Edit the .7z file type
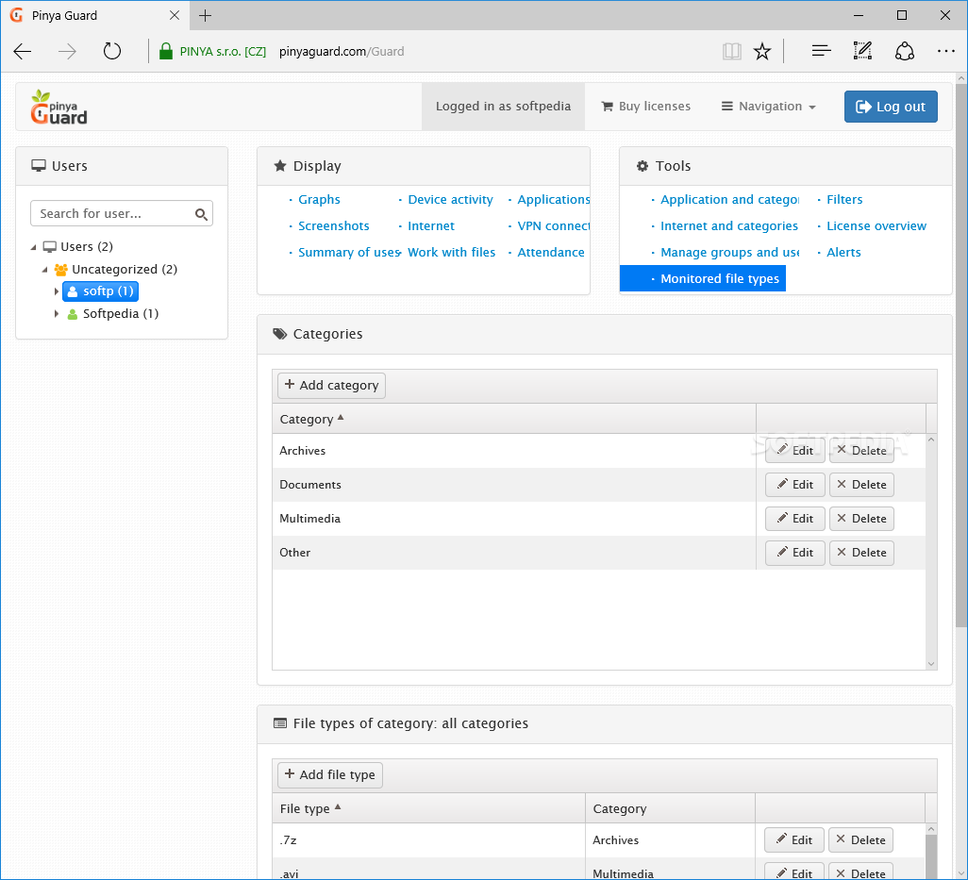This screenshot has height=880, width=968. [x=793, y=839]
